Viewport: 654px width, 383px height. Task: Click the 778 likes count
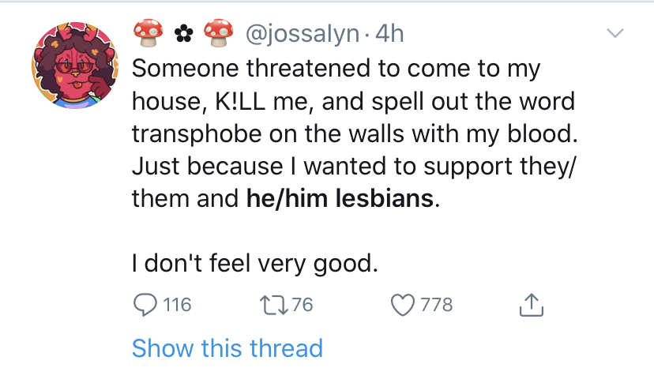point(437,305)
